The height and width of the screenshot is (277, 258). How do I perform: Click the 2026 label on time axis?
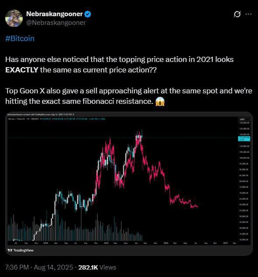(x=166, y=243)
